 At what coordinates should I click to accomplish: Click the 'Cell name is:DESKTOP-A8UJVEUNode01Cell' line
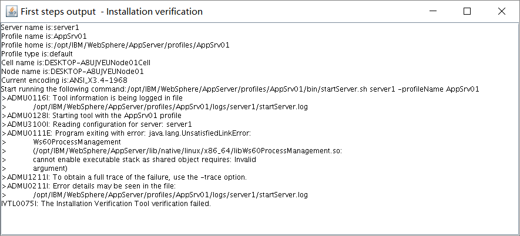coord(76,63)
